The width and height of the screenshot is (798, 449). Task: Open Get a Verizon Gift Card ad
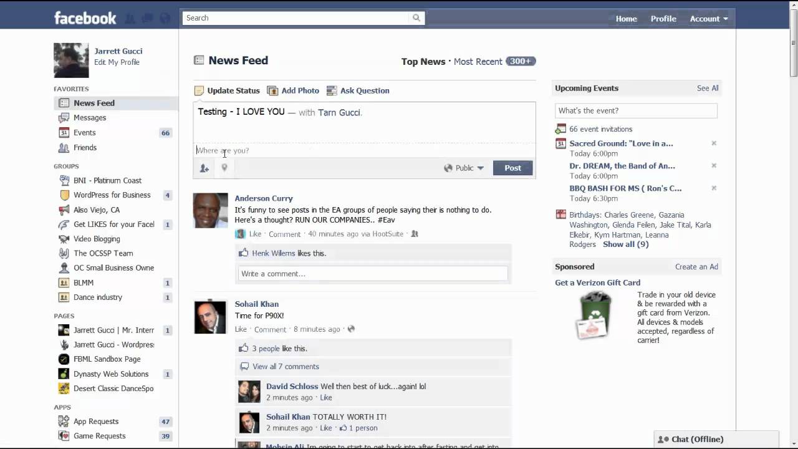coord(597,282)
